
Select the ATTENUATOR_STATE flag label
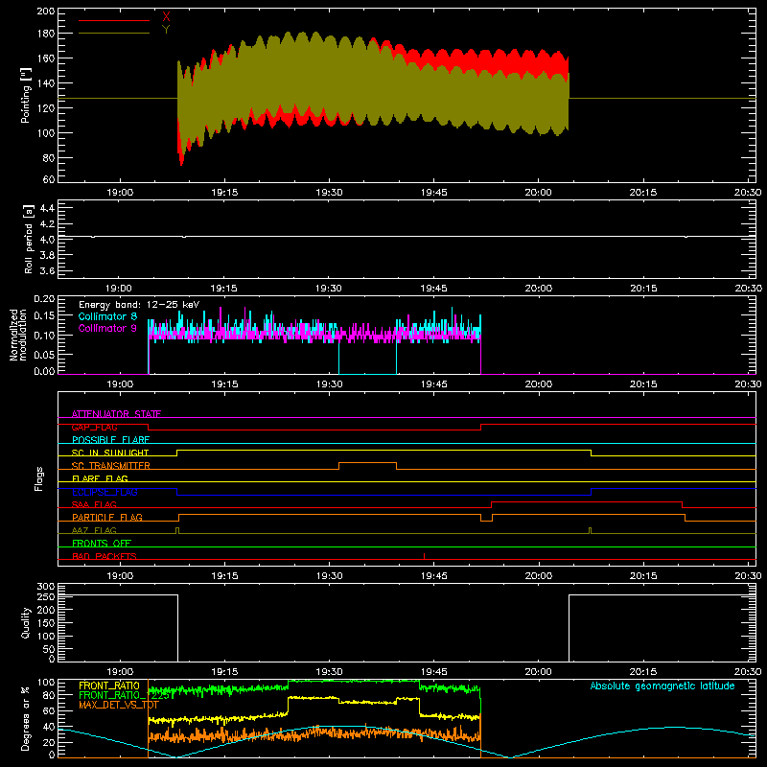coord(116,414)
